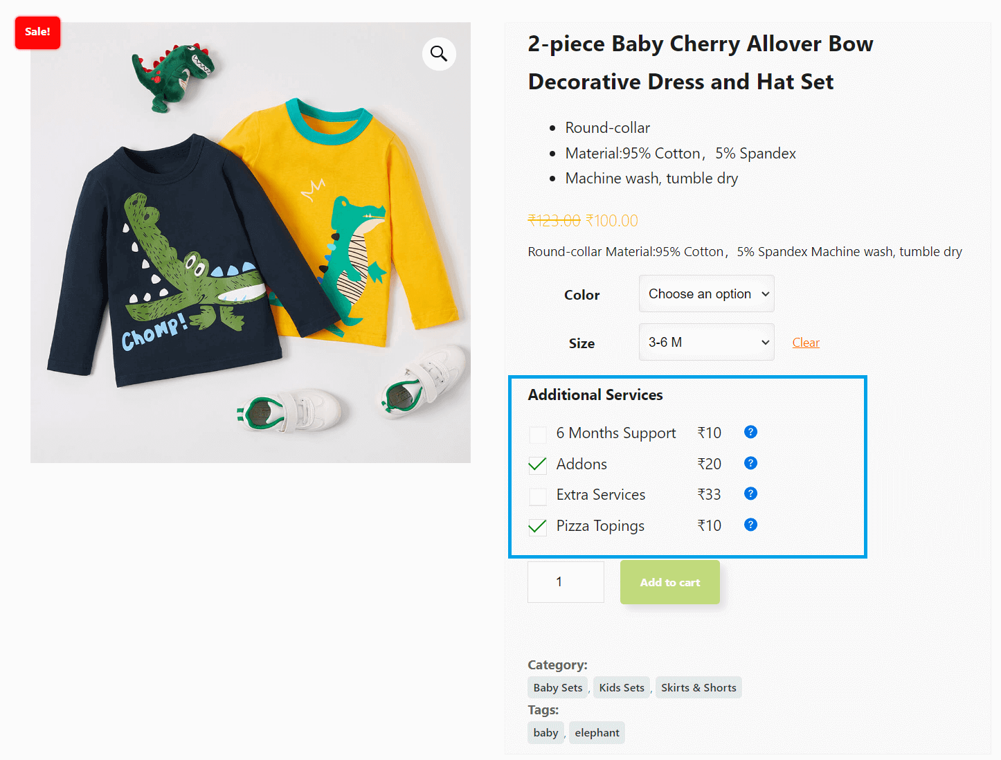Open the Baby Sets category
This screenshot has width=1001, height=760.
pyautogui.click(x=557, y=687)
